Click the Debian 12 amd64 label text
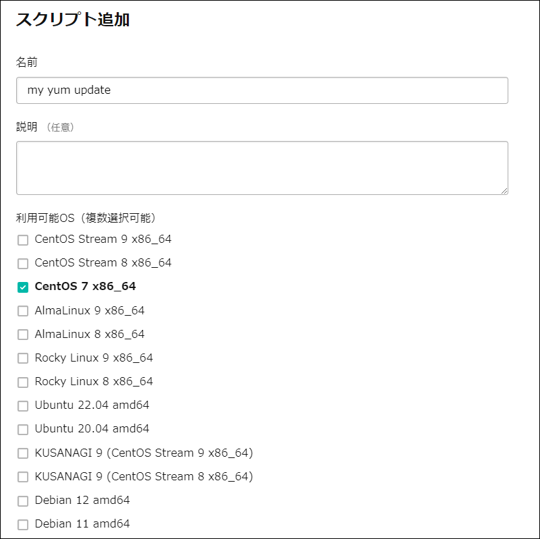 [82, 500]
